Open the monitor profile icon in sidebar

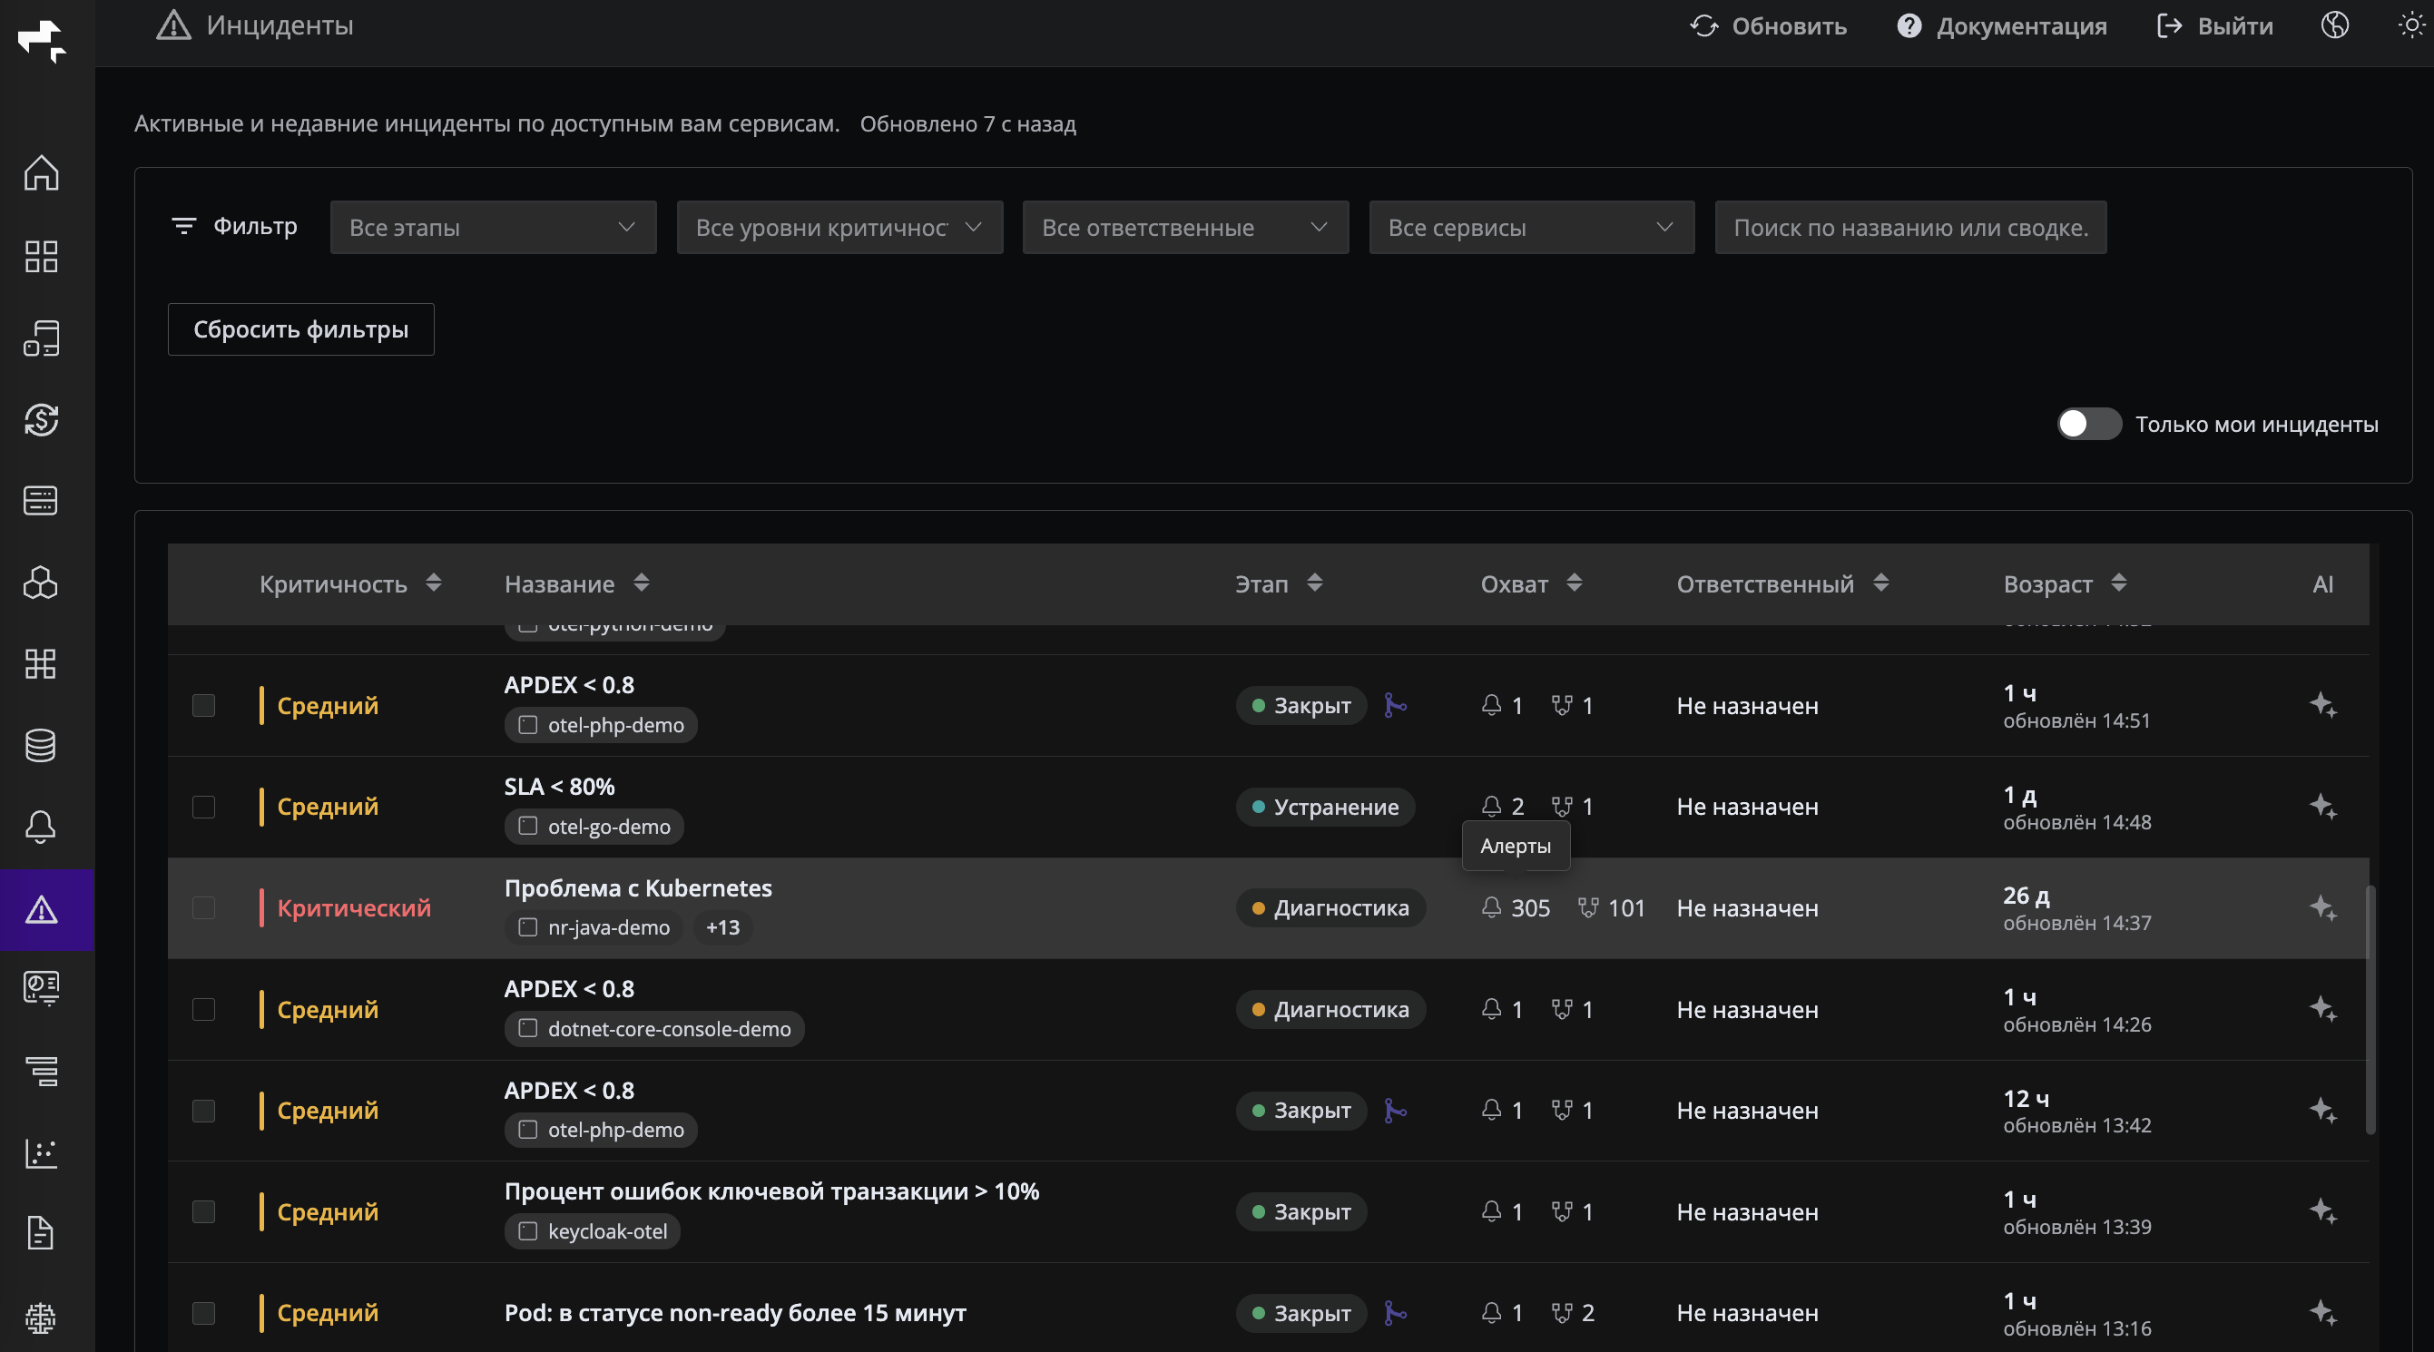(x=41, y=988)
